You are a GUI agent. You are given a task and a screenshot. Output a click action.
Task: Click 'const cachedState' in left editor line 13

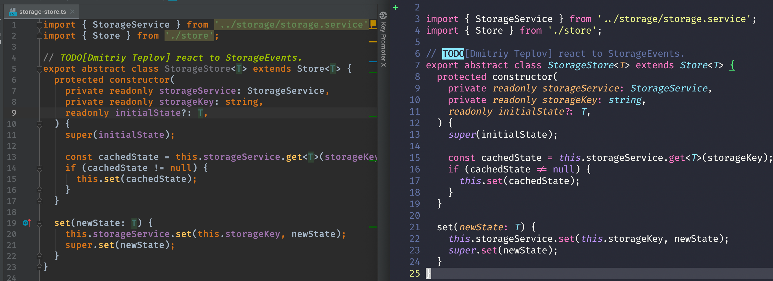click(x=112, y=157)
